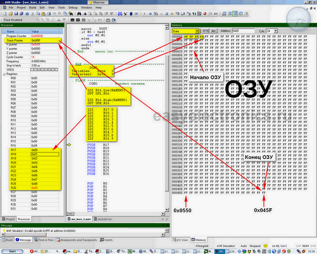Click the Stack Pointer row value 0x045F
The width and height of the screenshot is (317, 254).
click(36, 40)
